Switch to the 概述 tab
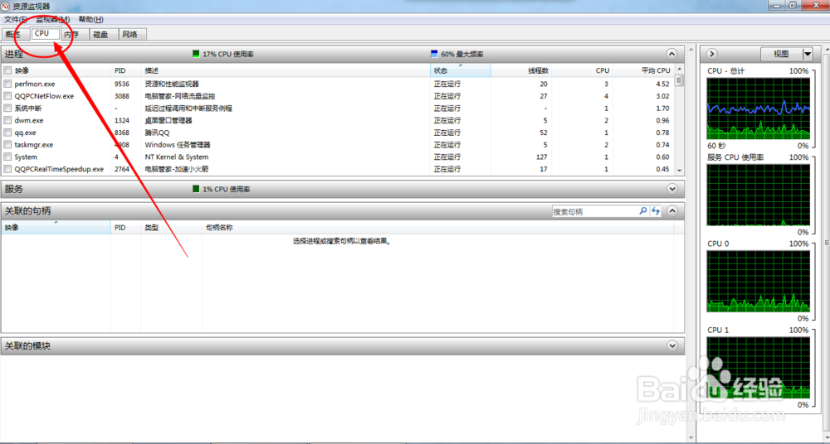 (14, 34)
